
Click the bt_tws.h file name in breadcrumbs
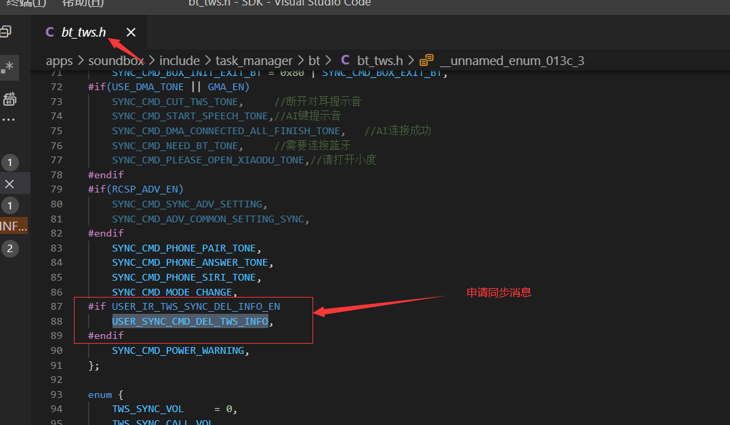click(380, 60)
